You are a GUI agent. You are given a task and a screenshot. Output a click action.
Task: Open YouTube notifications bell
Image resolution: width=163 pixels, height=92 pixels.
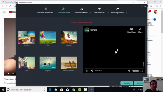149,12
